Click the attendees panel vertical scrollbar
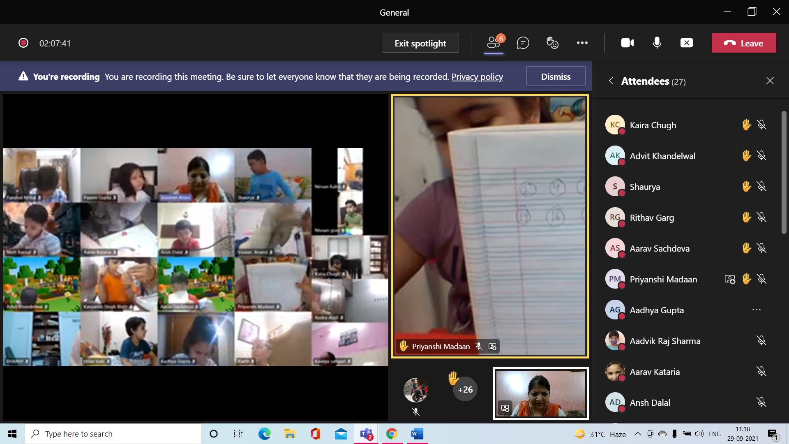 784,173
